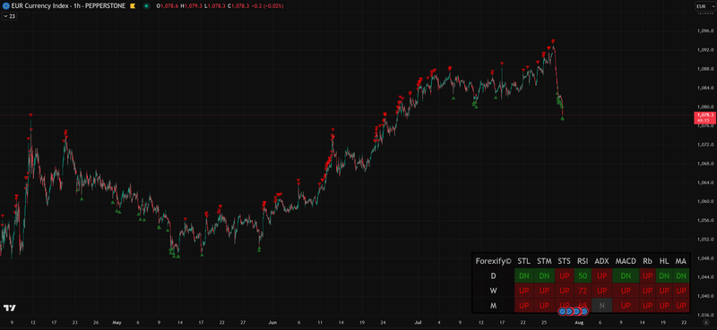The image size is (717, 330).
Task: Click the high value H1,079.3
Action: point(191,6)
